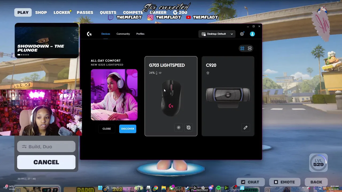Click the Showdown - The Plunge banner
The width and height of the screenshot is (342, 192).
coord(47,41)
